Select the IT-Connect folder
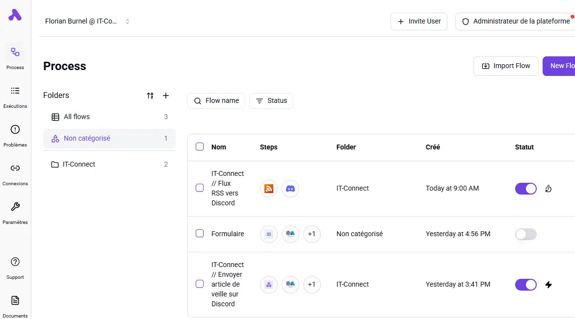575x319 pixels. click(x=79, y=165)
